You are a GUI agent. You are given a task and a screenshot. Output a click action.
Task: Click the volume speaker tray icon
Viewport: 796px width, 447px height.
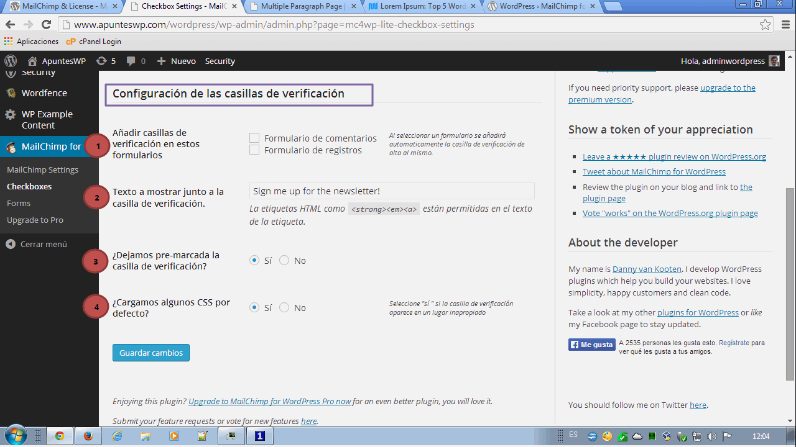point(711,436)
